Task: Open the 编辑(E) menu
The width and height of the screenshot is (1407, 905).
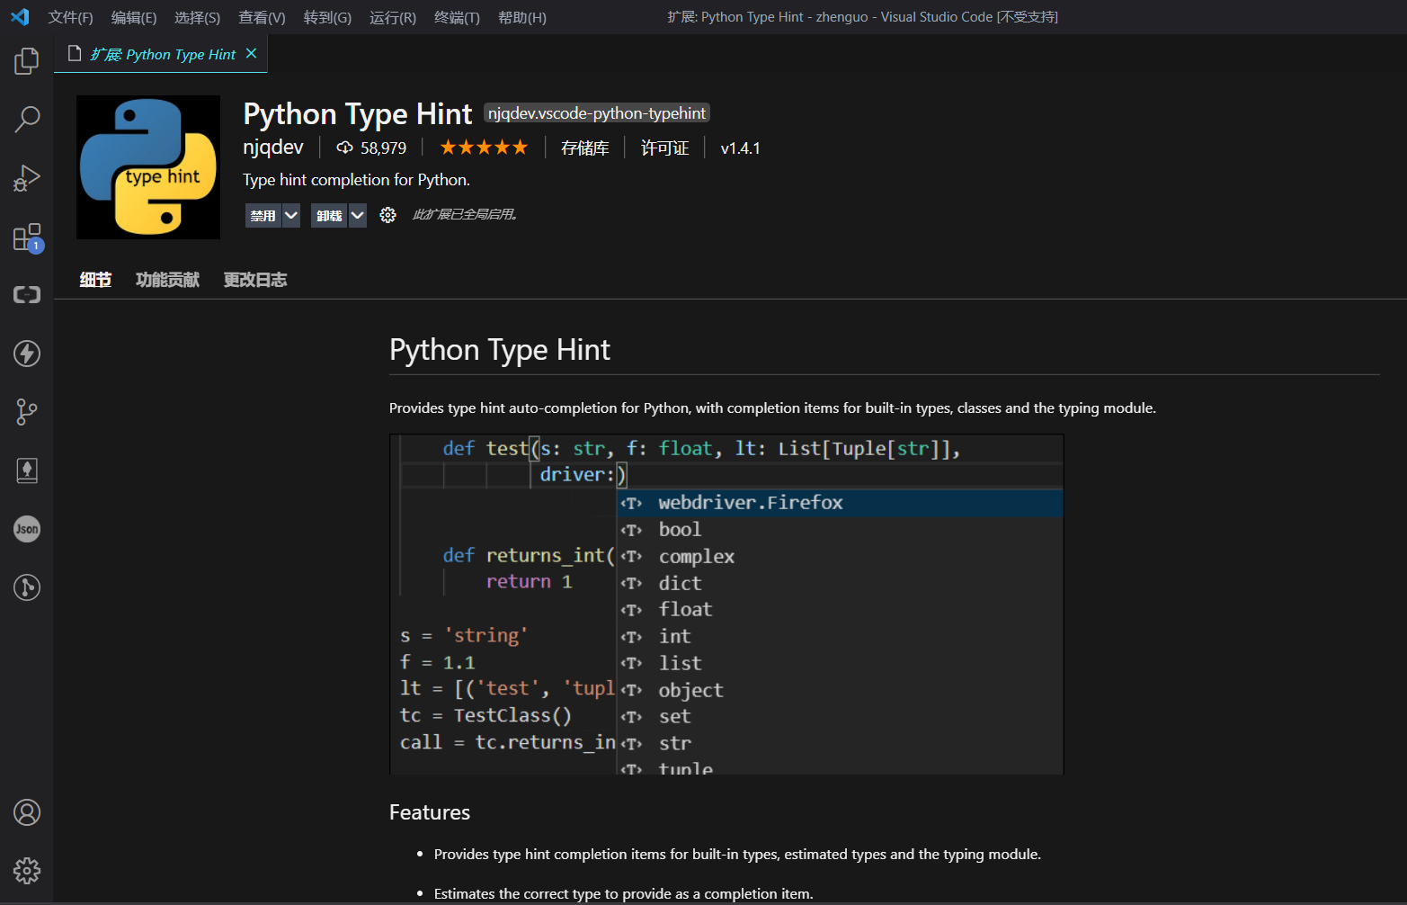Action: click(x=134, y=17)
